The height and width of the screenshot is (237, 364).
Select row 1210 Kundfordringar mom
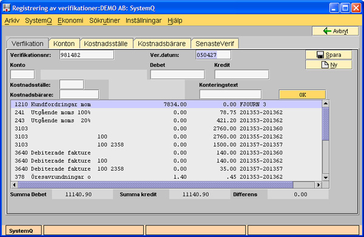(x=166, y=105)
